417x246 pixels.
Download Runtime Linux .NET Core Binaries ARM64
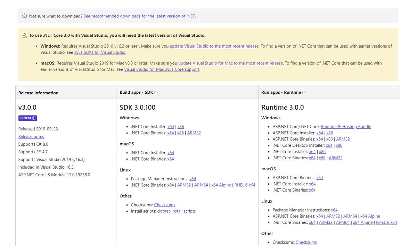click(x=343, y=222)
